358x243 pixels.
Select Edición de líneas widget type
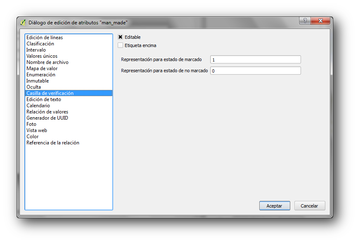pos(69,38)
